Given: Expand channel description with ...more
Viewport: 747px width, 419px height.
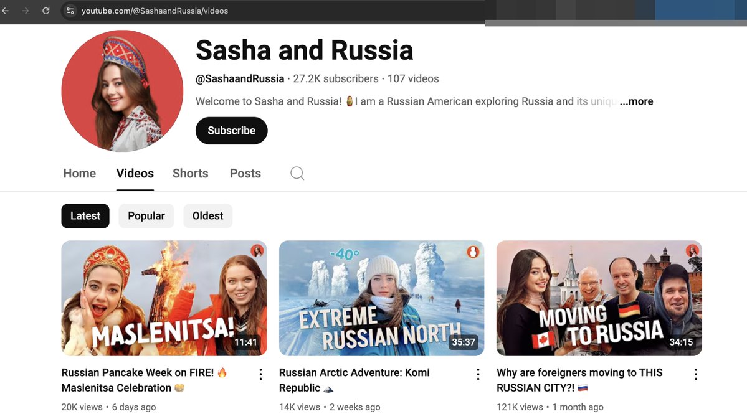Looking at the screenshot, I should coord(636,101).
